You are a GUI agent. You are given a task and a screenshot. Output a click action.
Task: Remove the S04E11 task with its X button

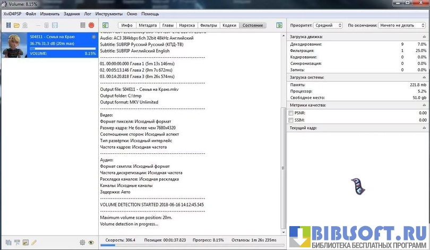(x=94, y=37)
